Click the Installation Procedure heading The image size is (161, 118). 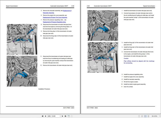(44, 89)
